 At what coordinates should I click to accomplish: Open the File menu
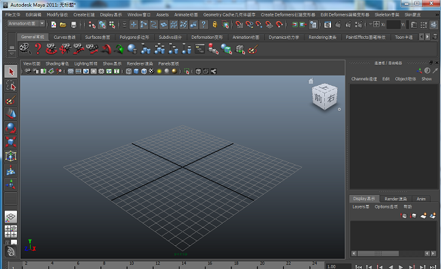(x=13, y=14)
